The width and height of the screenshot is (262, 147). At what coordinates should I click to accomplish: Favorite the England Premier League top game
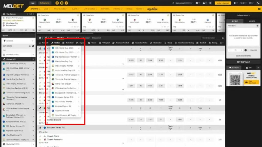tap(33, 18)
